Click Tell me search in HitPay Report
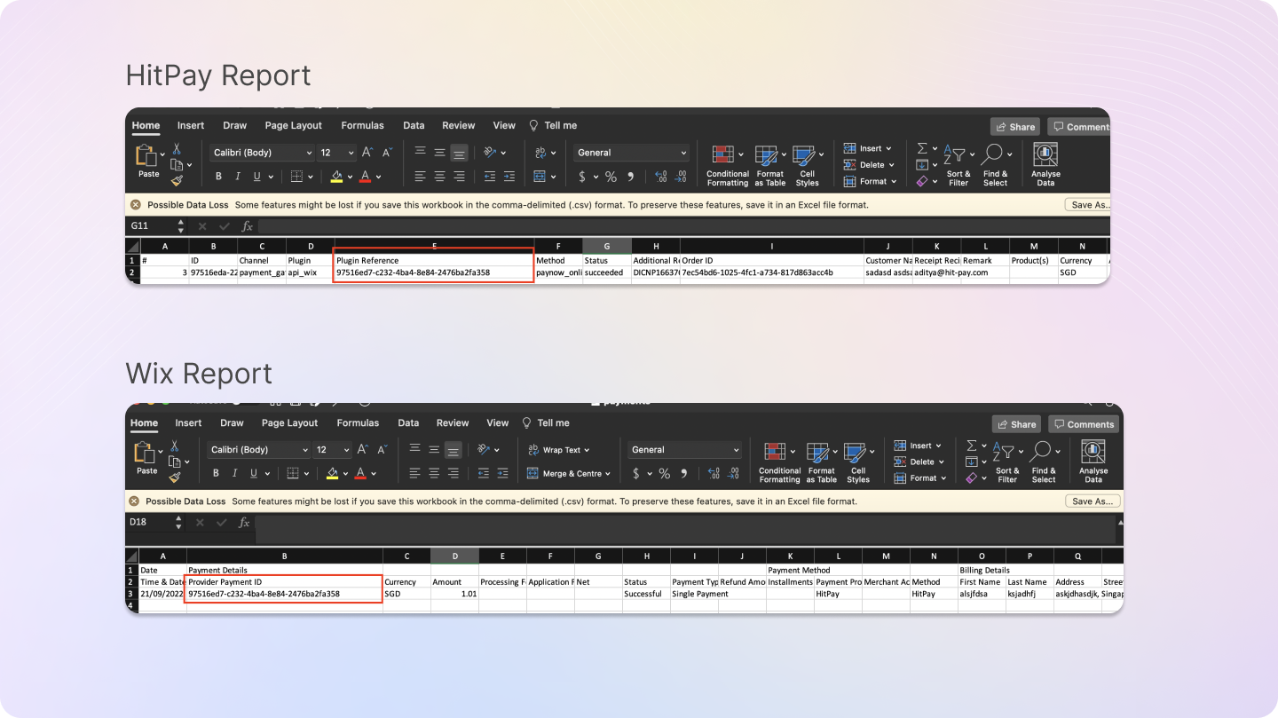1278x718 pixels. click(x=553, y=126)
